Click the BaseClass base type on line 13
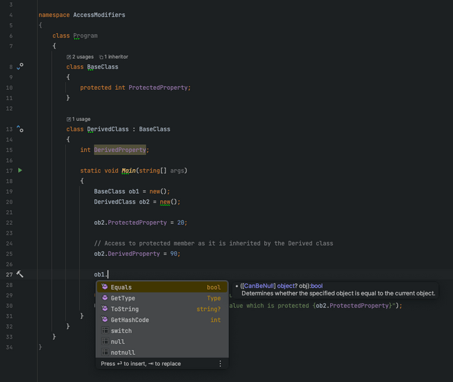Image resolution: width=453 pixels, height=382 pixels. coord(155,129)
